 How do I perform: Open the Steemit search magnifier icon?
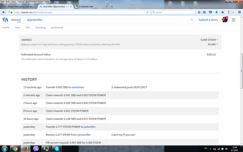(x=192, y=20)
